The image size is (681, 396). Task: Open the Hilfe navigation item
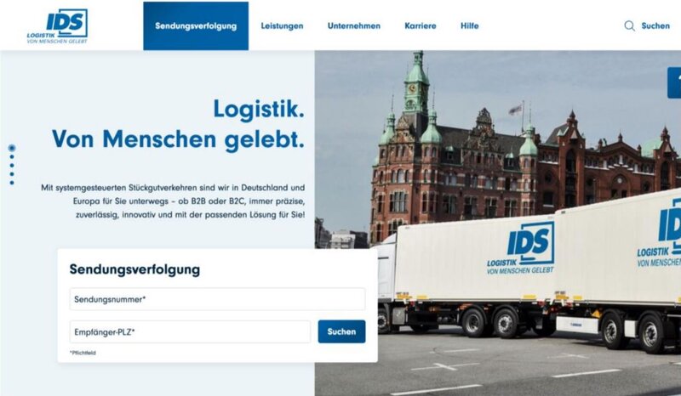coord(470,26)
